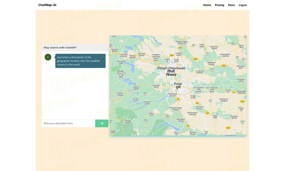Screen dimensions: 285x171
Task: Click the chat hint message bubble
Action: pos(80,61)
